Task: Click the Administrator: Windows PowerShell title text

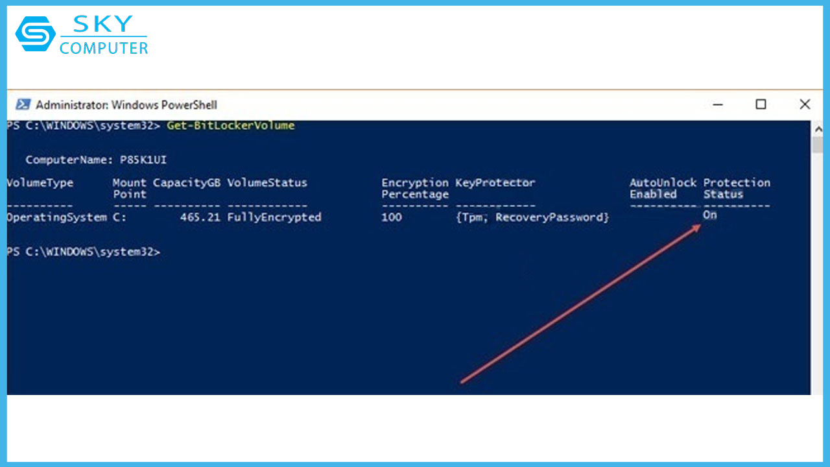Action: coord(126,105)
